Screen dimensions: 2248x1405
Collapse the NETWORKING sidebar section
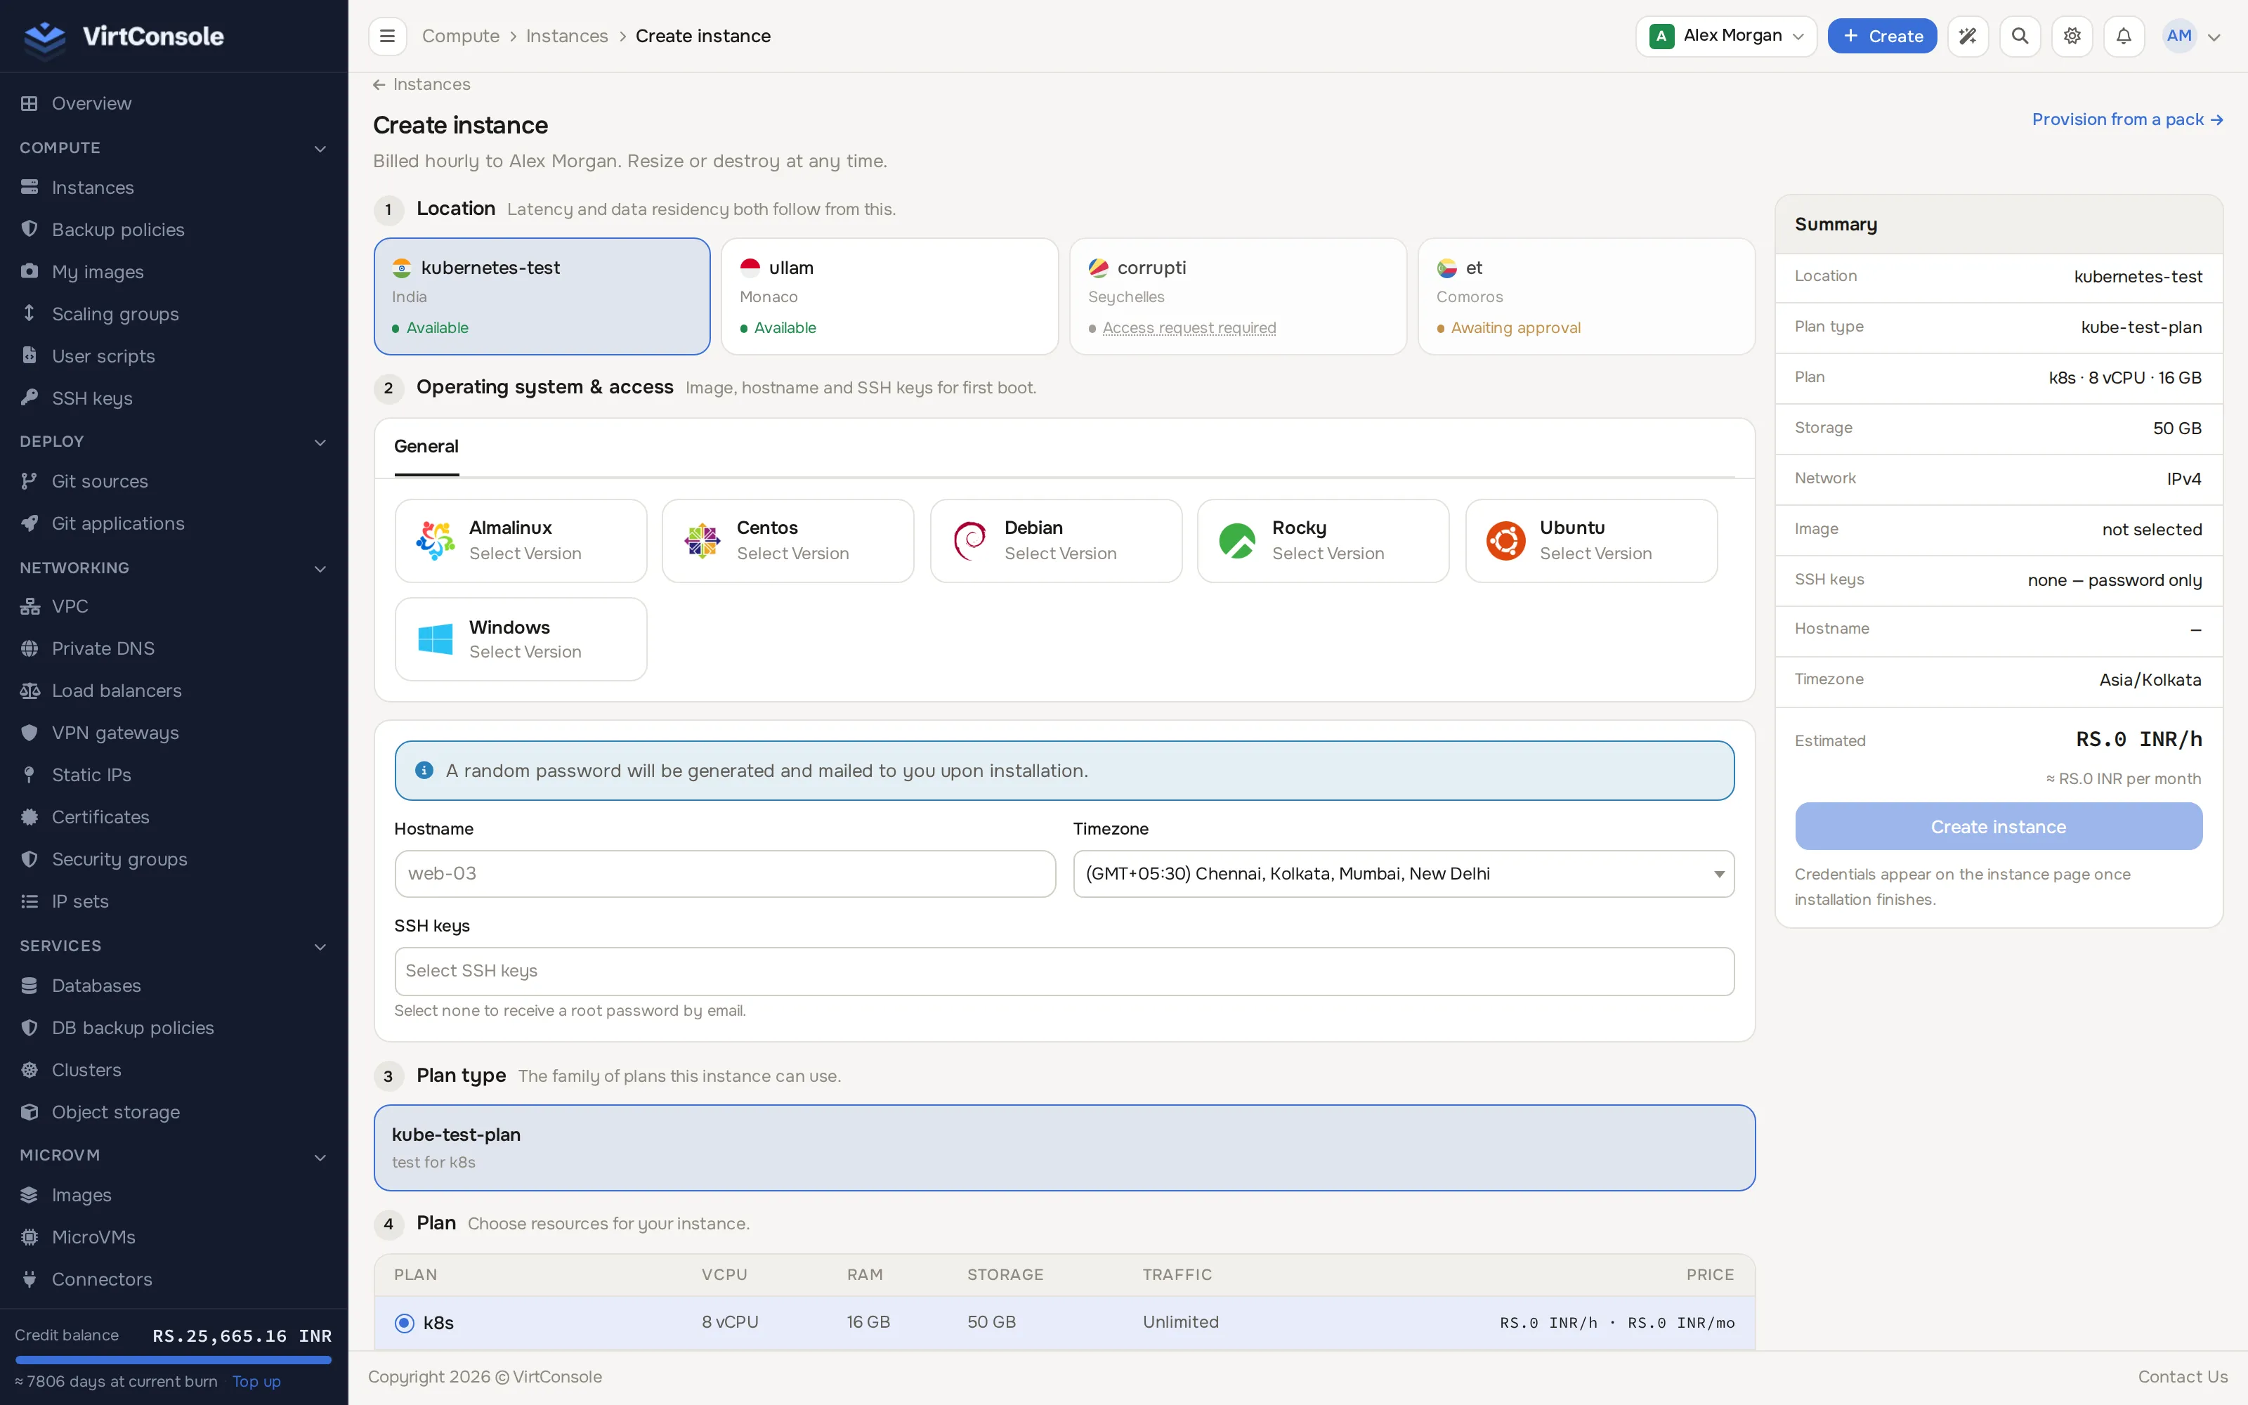tap(320, 569)
